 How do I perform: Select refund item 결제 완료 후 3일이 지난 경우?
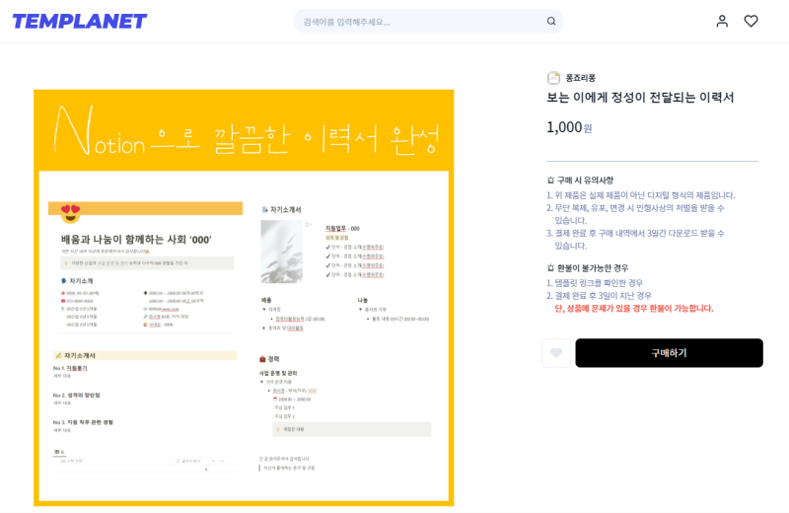599,296
